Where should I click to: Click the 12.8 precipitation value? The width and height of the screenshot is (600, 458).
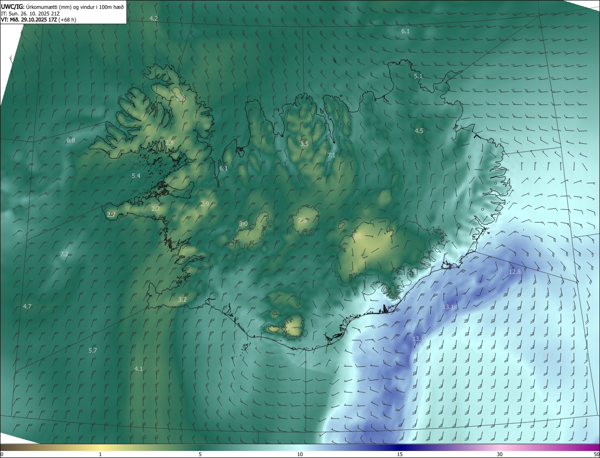click(x=515, y=272)
